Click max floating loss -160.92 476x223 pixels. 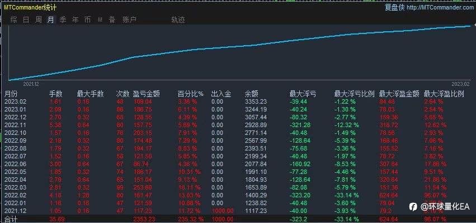click(x=300, y=164)
